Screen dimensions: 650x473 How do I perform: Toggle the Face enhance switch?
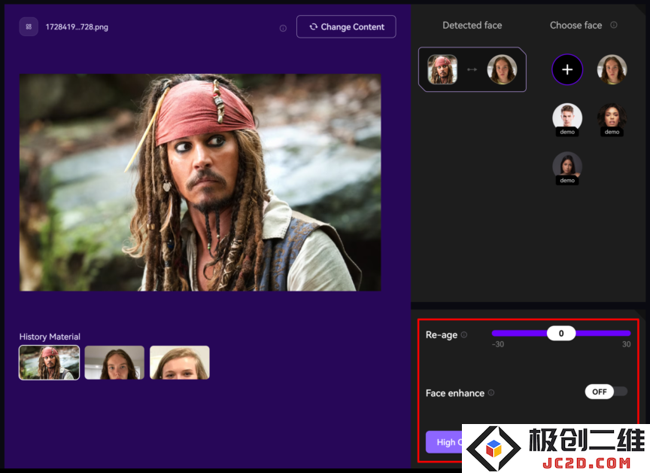coord(606,392)
